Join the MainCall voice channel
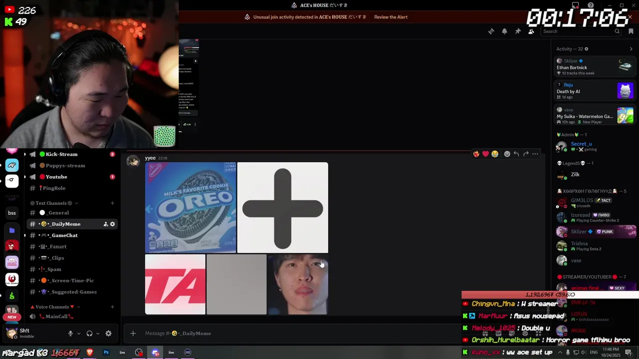Screen dimensions: 639x359 point(71,317)
